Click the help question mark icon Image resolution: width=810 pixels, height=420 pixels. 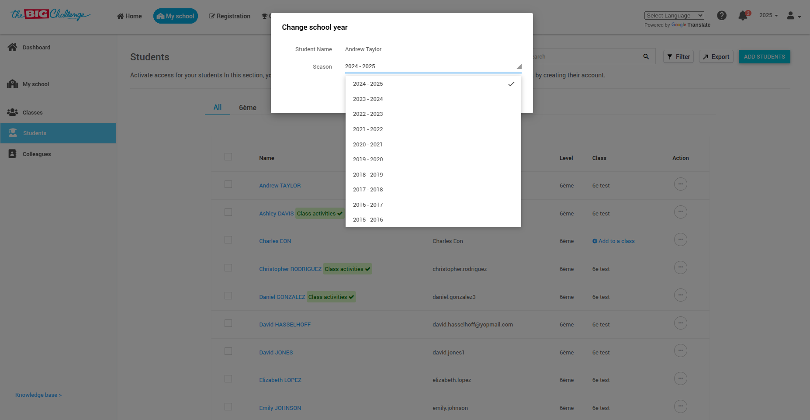pos(722,16)
